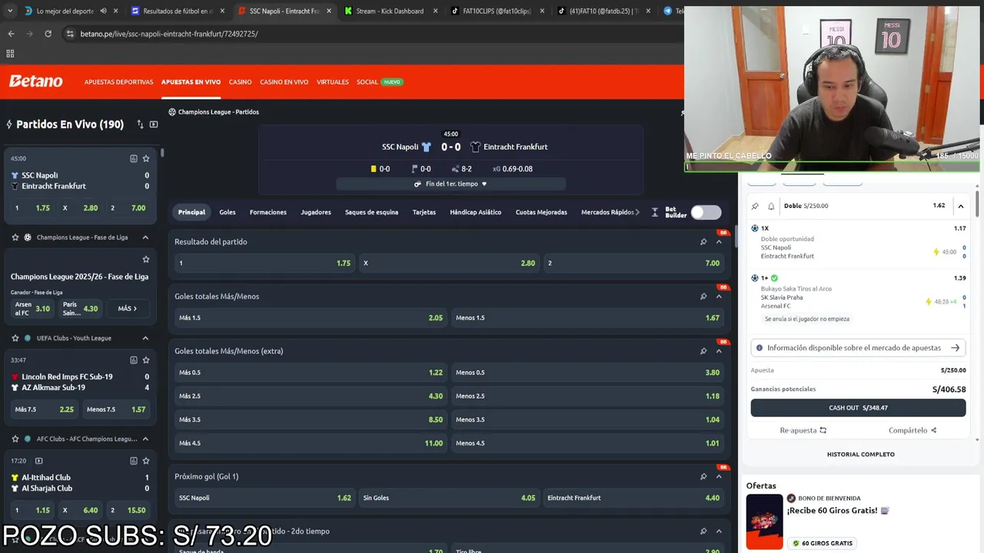The height and width of the screenshot is (553, 984).
Task: Click the ¡Recibe 60 Giros Gratis! offer thumbnail
Action: (x=764, y=522)
